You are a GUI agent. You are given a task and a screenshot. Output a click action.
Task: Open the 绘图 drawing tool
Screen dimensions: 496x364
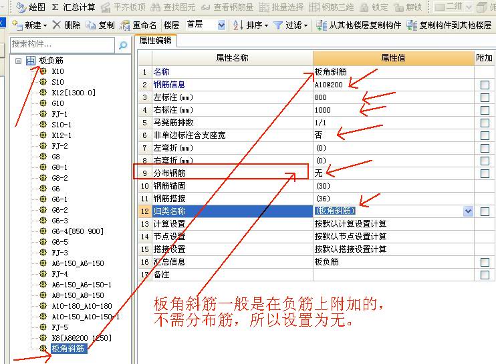tap(30, 7)
